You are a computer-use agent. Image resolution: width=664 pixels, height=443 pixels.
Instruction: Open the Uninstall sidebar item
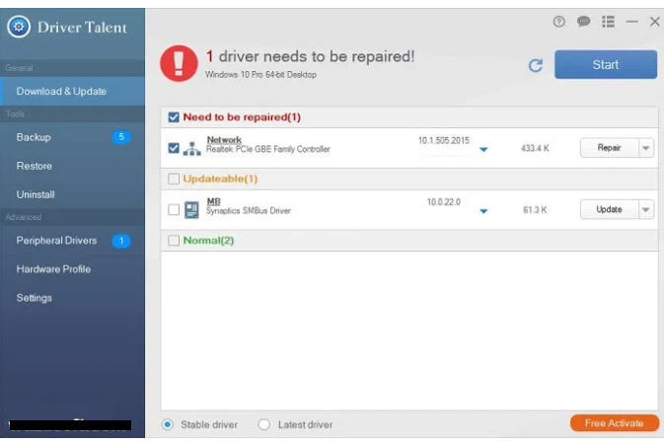click(x=72, y=194)
